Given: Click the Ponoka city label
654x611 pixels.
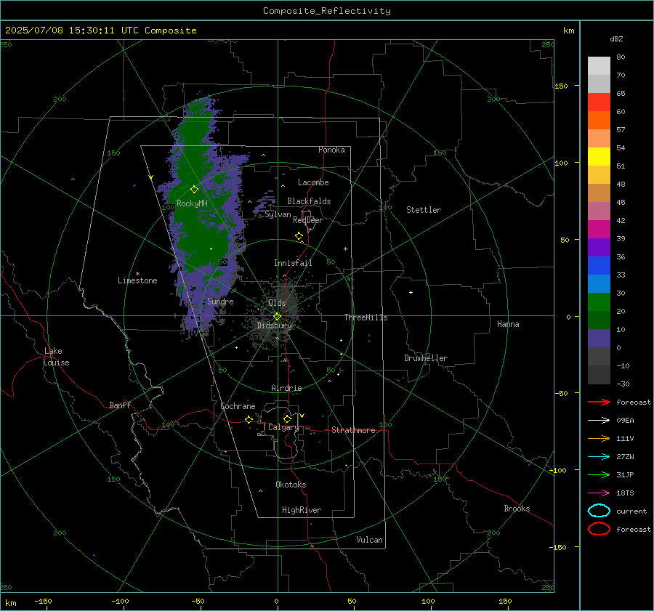Looking at the screenshot, I should 331,150.
